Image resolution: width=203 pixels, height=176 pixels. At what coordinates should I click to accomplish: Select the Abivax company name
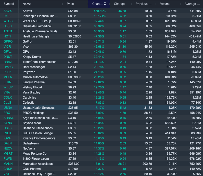(27, 11)
